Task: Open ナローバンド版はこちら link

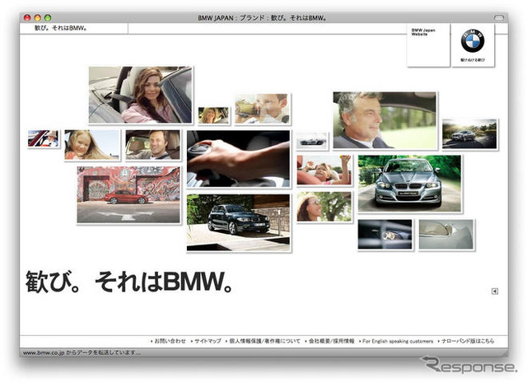Action: tap(466, 341)
